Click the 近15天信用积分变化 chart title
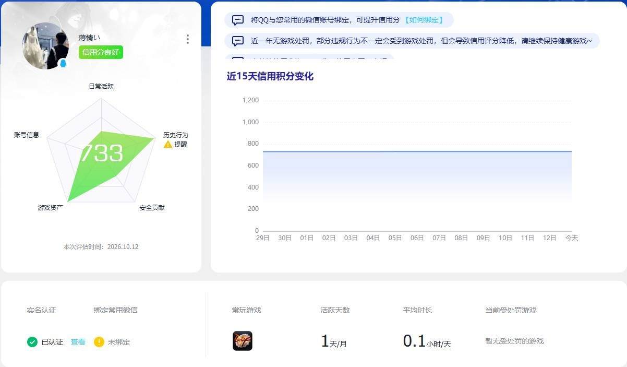The height and width of the screenshot is (367, 627). [270, 76]
